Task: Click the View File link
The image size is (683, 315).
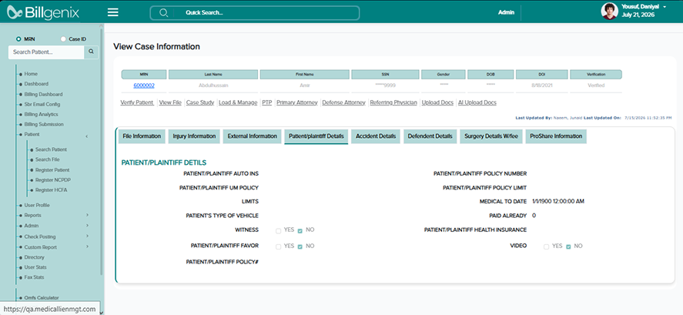Action: pos(170,103)
